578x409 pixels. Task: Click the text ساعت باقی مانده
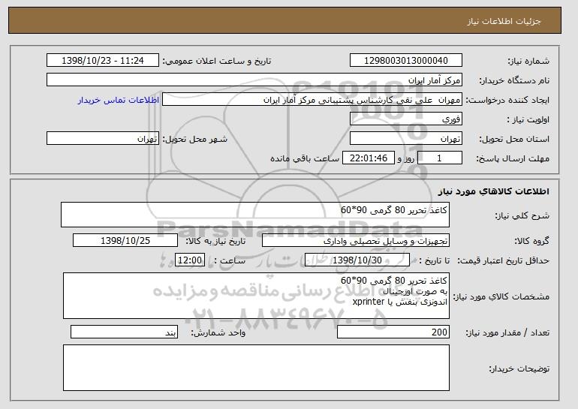click(x=305, y=159)
